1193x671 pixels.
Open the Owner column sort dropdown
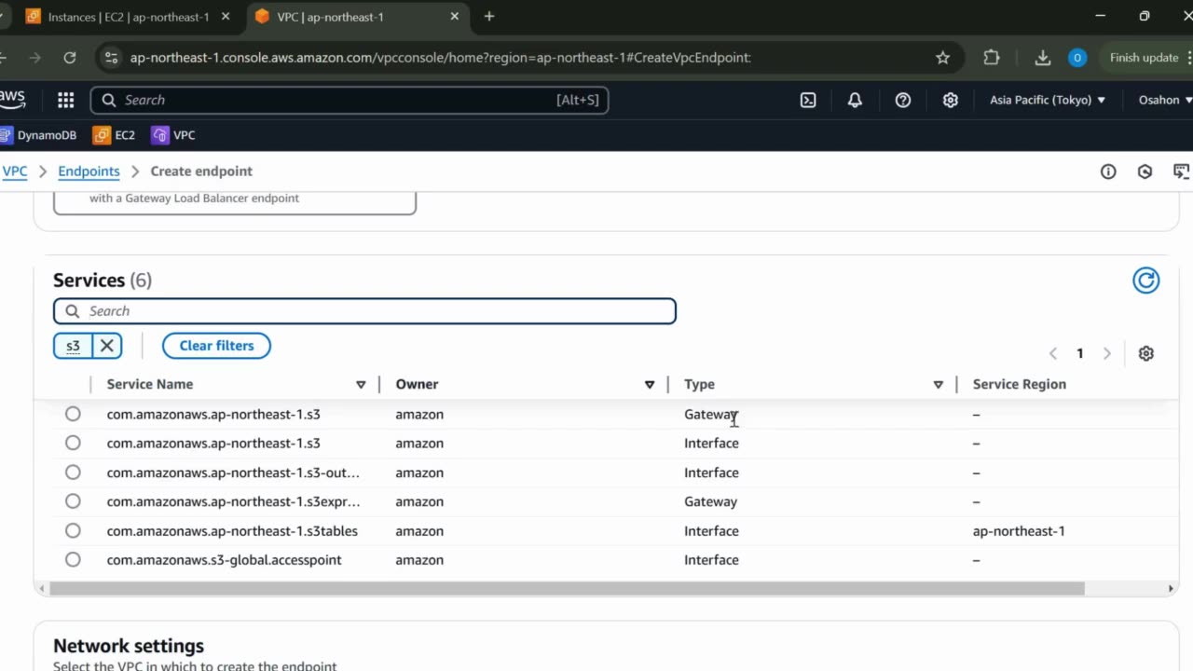pyautogui.click(x=650, y=384)
